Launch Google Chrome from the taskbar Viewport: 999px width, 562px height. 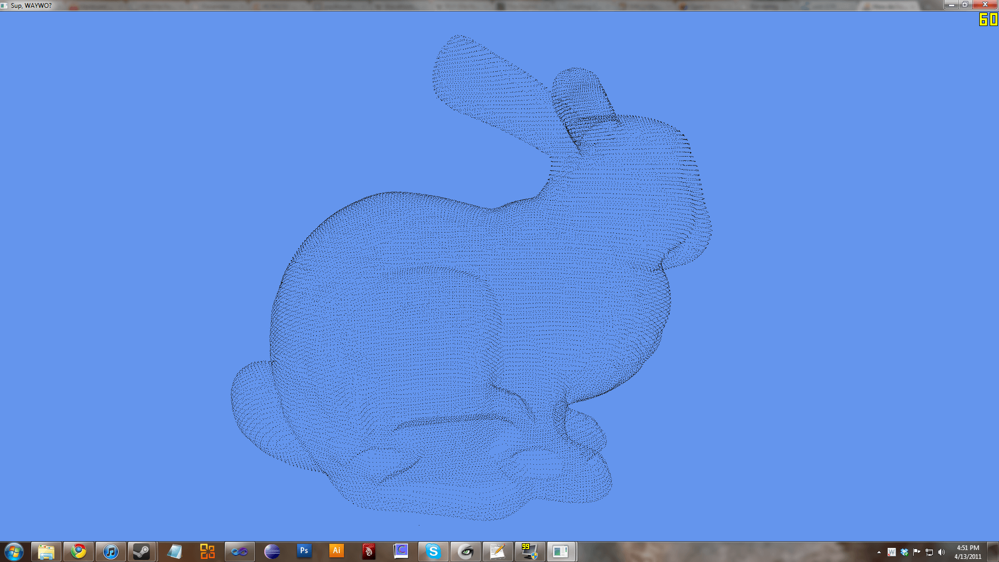coord(79,552)
